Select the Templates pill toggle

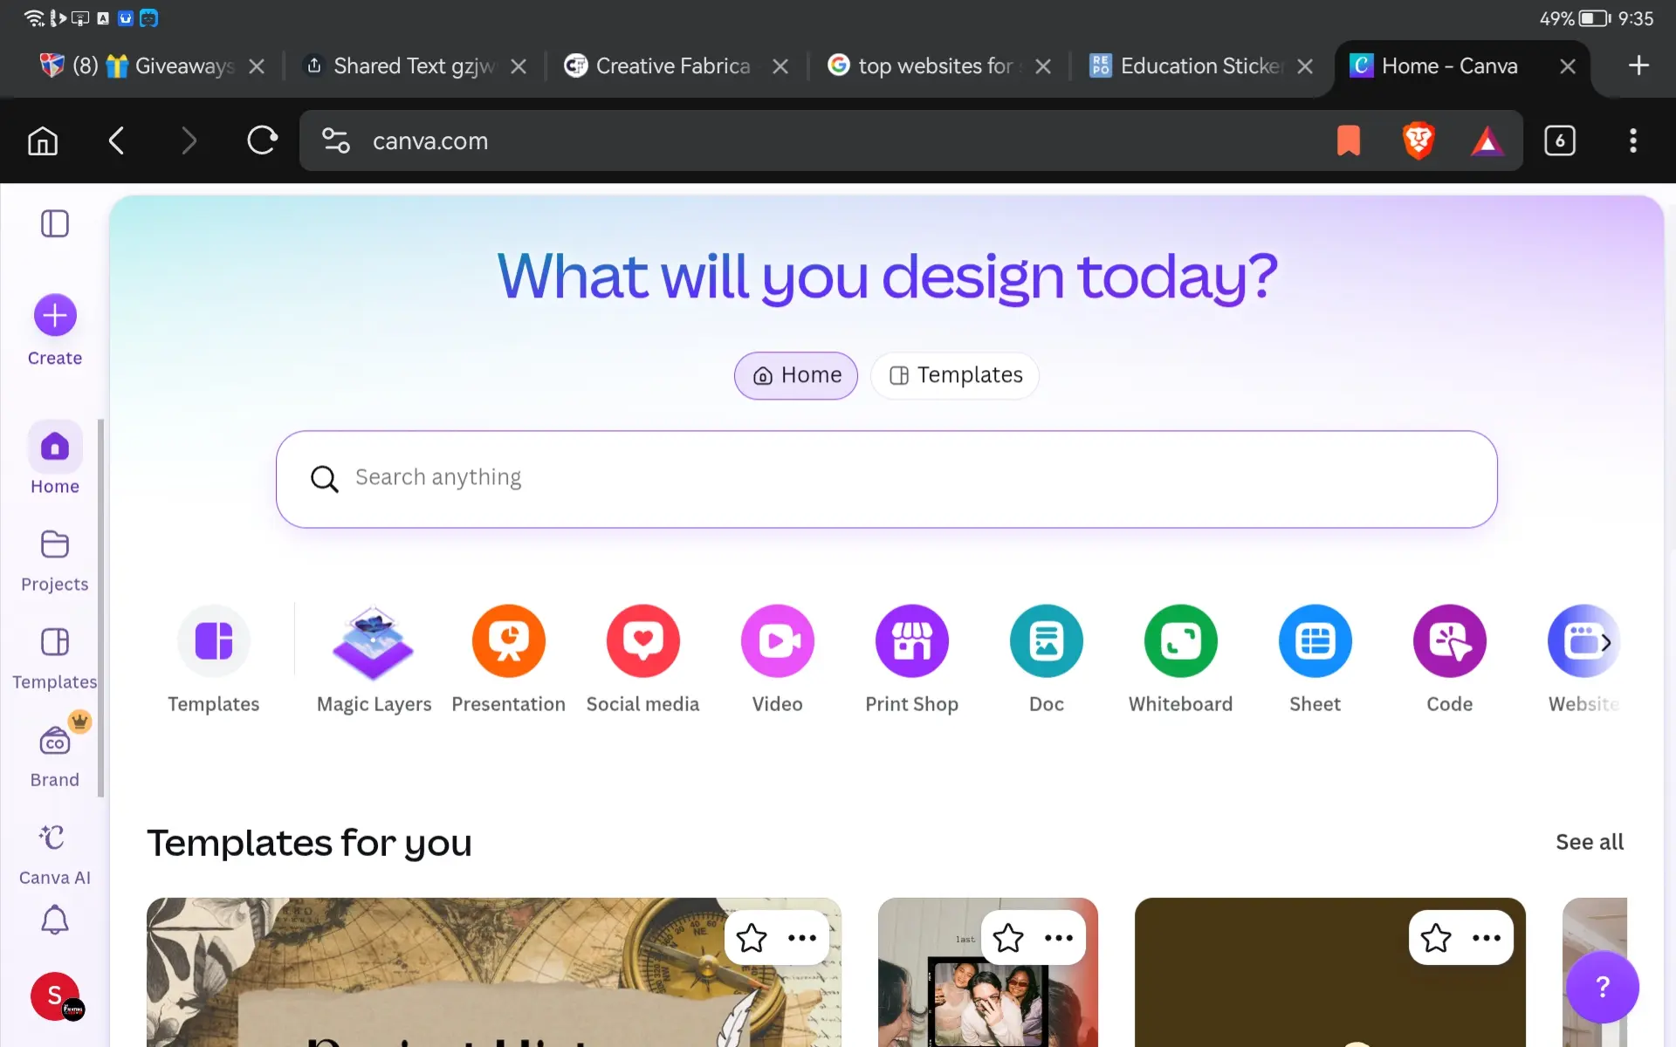tap(955, 375)
